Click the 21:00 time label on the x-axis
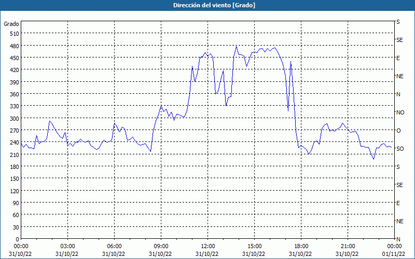 click(348, 247)
